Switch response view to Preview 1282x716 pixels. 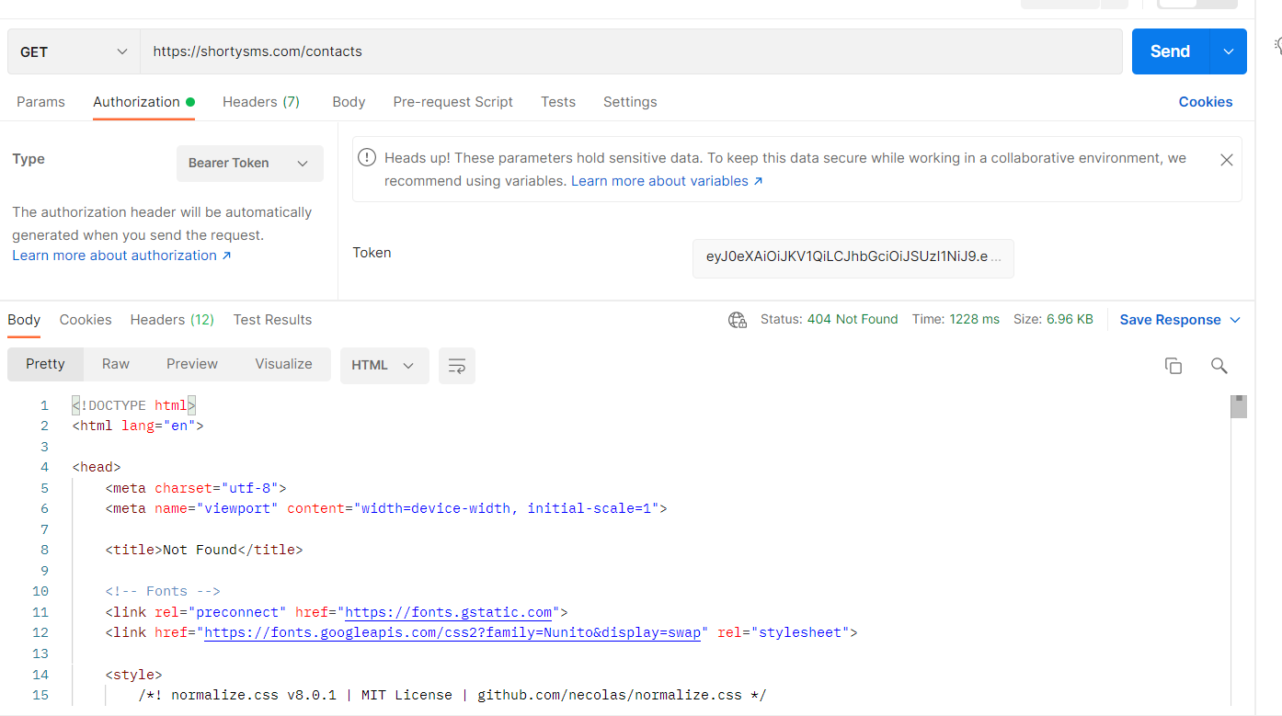192,364
